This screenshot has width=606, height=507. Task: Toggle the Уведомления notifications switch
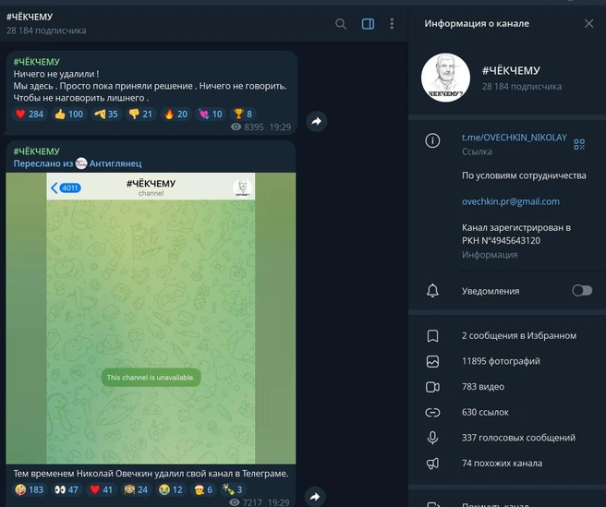(x=581, y=290)
